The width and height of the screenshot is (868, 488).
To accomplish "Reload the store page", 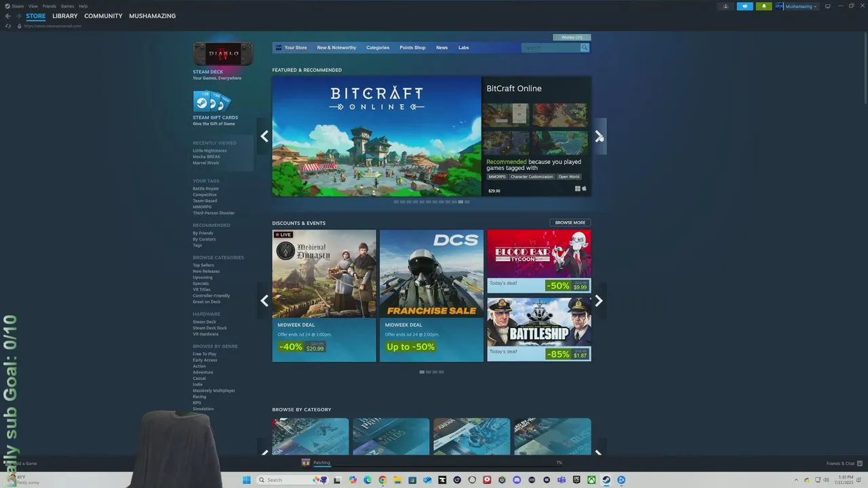I will [8, 26].
